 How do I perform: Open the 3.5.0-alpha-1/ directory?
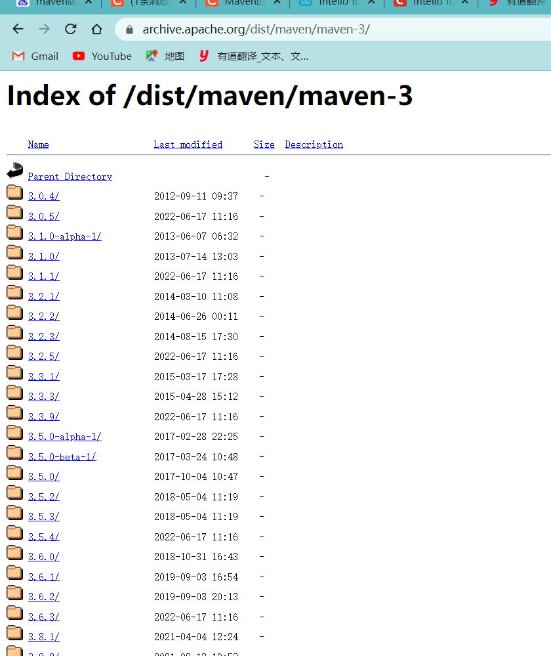(65, 437)
